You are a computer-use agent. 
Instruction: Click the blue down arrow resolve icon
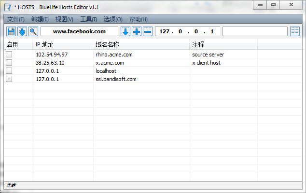pyautogui.click(x=125, y=31)
